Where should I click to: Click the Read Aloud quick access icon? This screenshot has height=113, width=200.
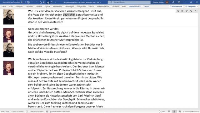point(48,2)
